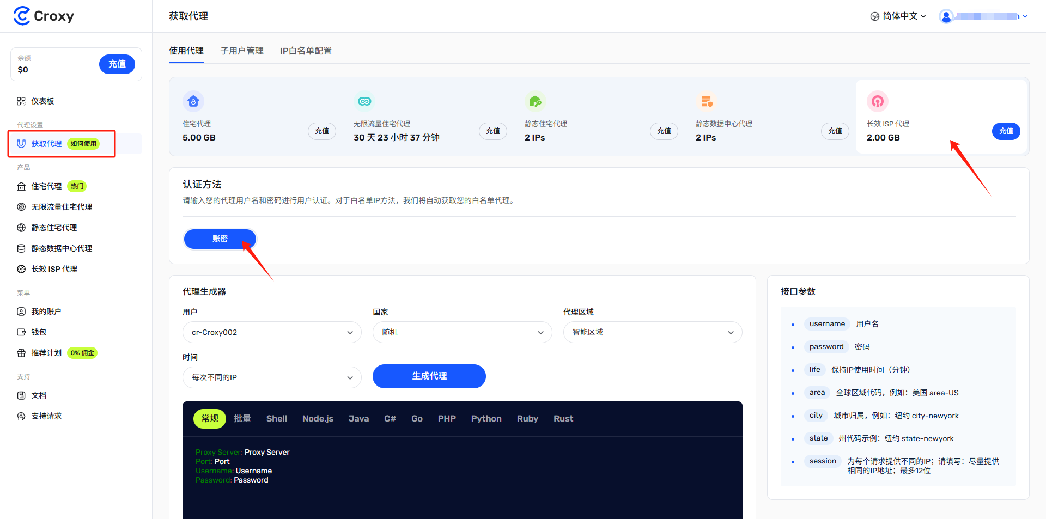Click the city parameter tag

(x=816, y=416)
